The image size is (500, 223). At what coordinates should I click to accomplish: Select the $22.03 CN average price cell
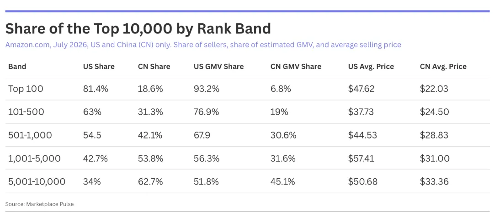tap(434, 89)
